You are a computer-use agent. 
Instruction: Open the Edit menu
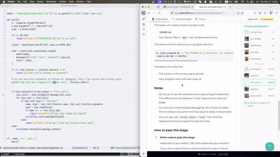click(x=25, y=2)
